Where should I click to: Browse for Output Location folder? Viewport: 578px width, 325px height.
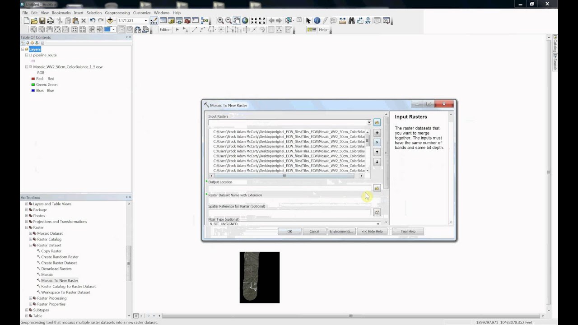(377, 188)
